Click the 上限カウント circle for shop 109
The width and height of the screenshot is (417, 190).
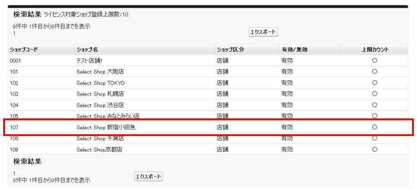click(x=374, y=149)
